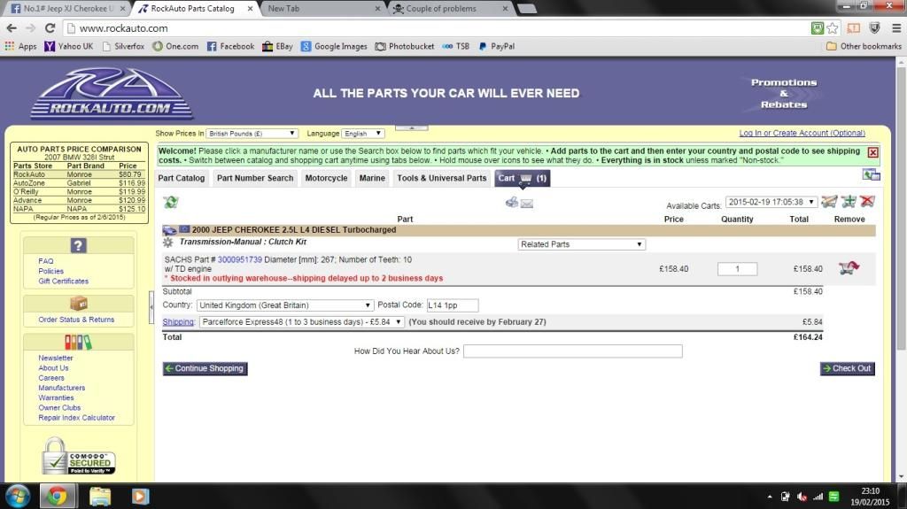Click the Comodo Secured padlock badge
Image resolution: width=907 pixels, height=509 pixels.
tap(78, 457)
